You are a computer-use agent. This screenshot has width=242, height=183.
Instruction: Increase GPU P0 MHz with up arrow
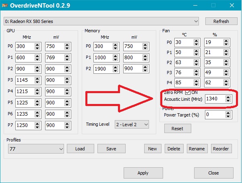pyautogui.click(x=37, y=45)
